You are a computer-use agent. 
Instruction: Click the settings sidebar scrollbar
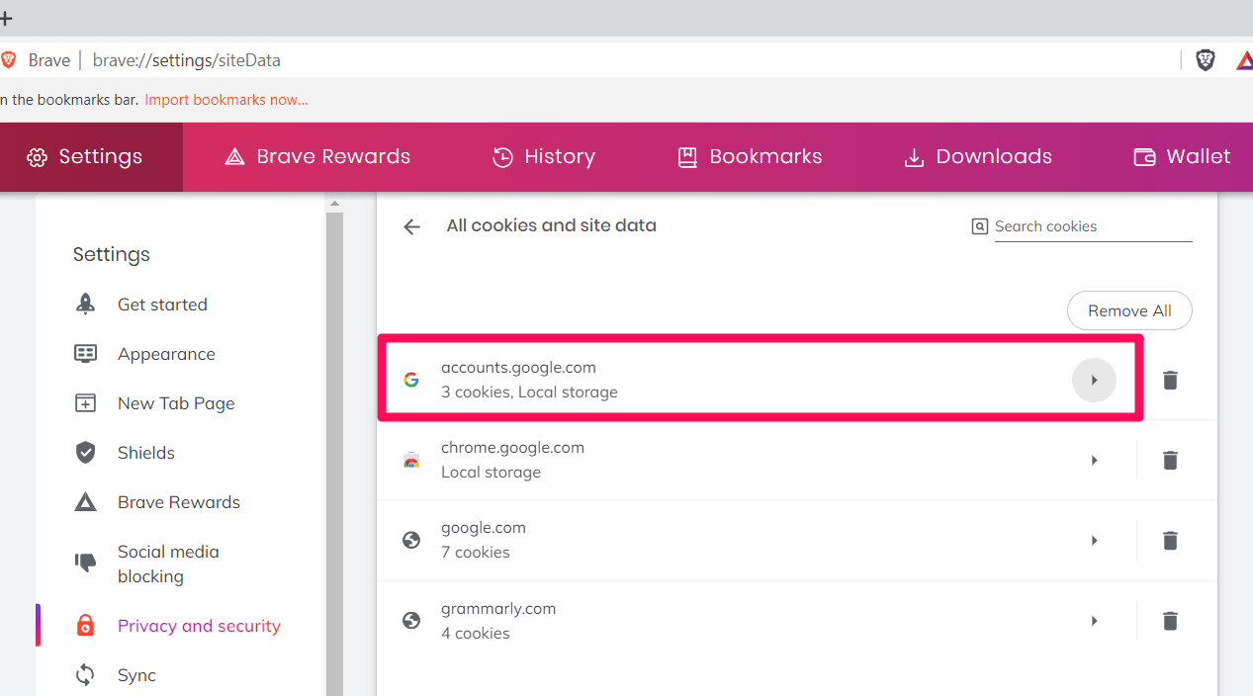pos(334,445)
